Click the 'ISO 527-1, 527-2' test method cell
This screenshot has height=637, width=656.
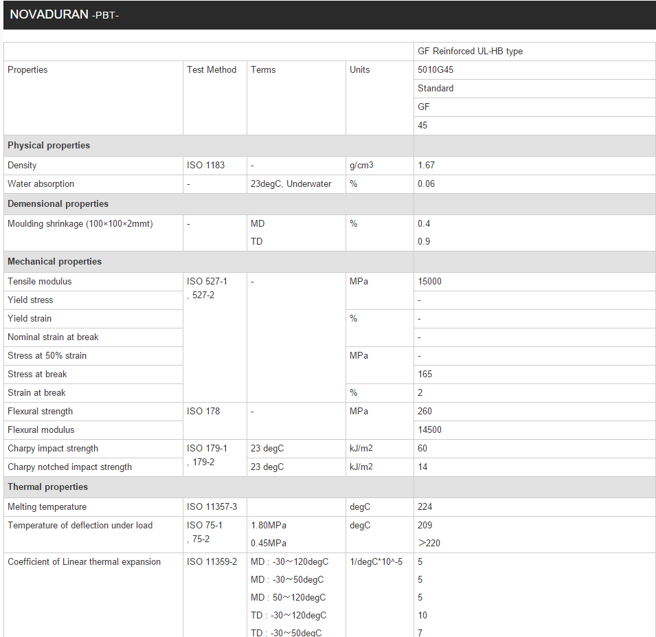(x=214, y=337)
